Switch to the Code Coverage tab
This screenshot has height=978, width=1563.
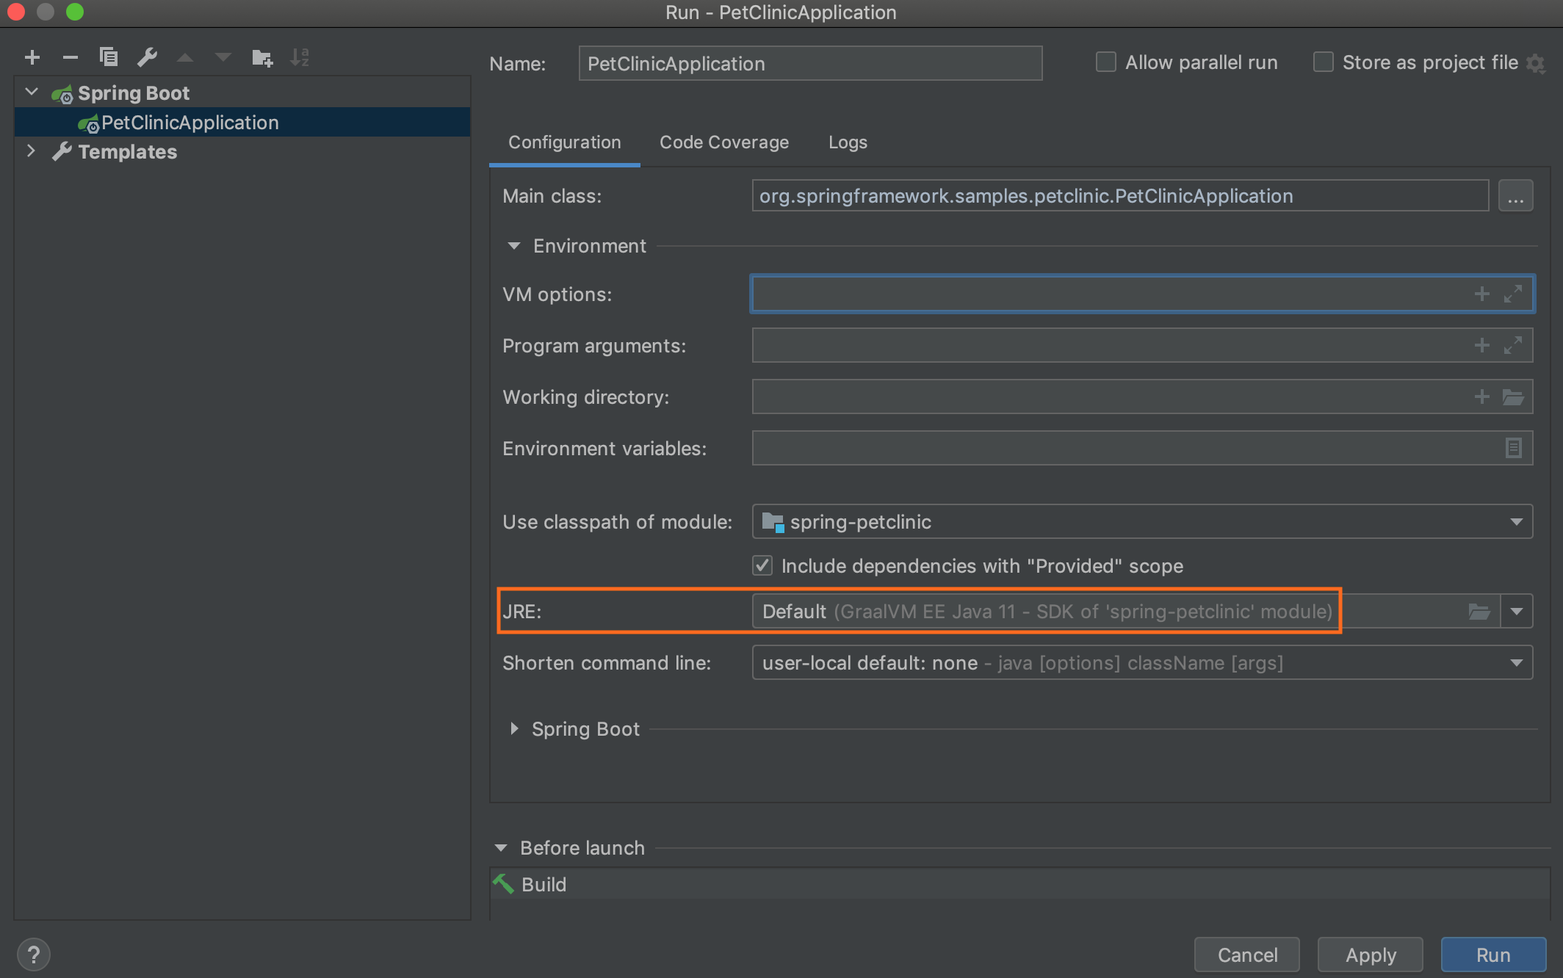(x=723, y=142)
